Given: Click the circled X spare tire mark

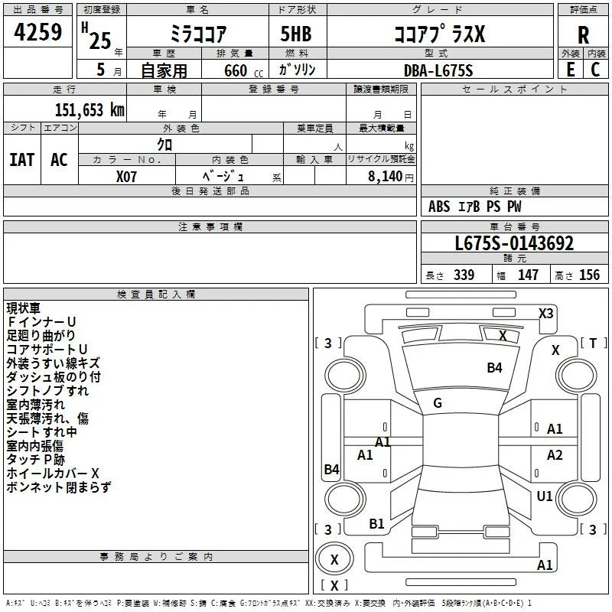Looking at the screenshot, I should (x=334, y=559).
